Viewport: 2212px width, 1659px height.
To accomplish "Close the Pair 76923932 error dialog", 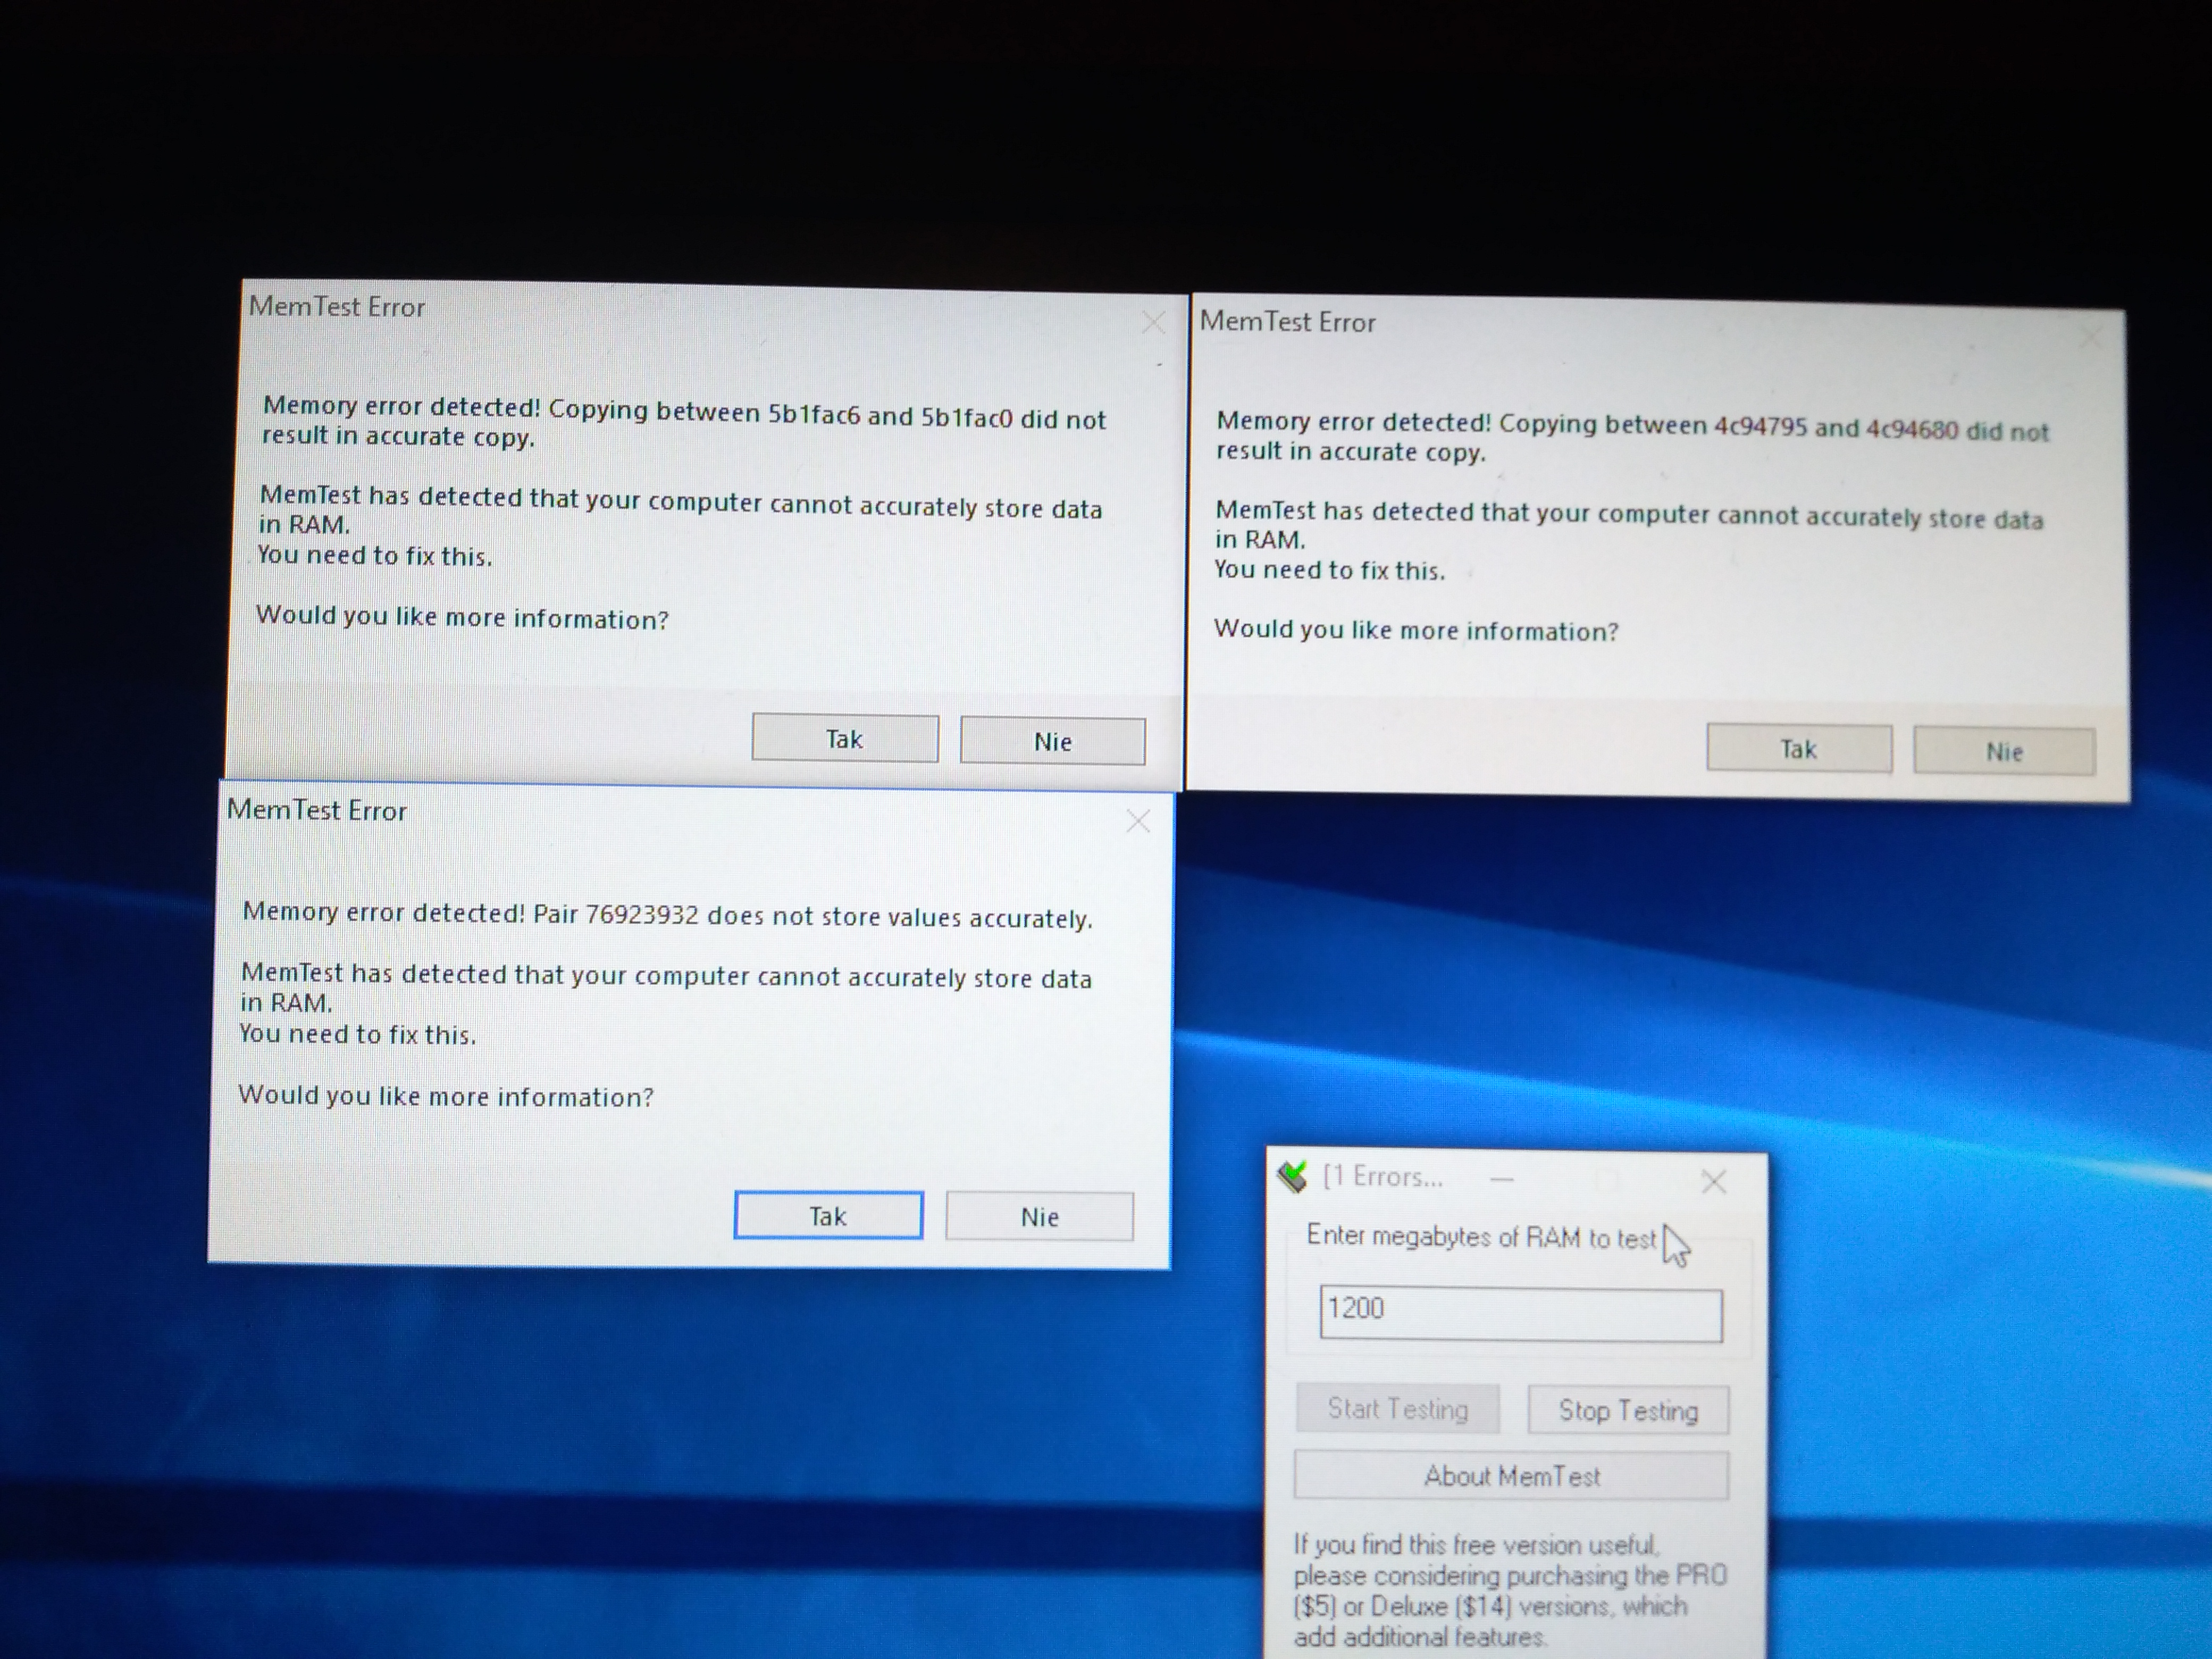I will click(1137, 822).
